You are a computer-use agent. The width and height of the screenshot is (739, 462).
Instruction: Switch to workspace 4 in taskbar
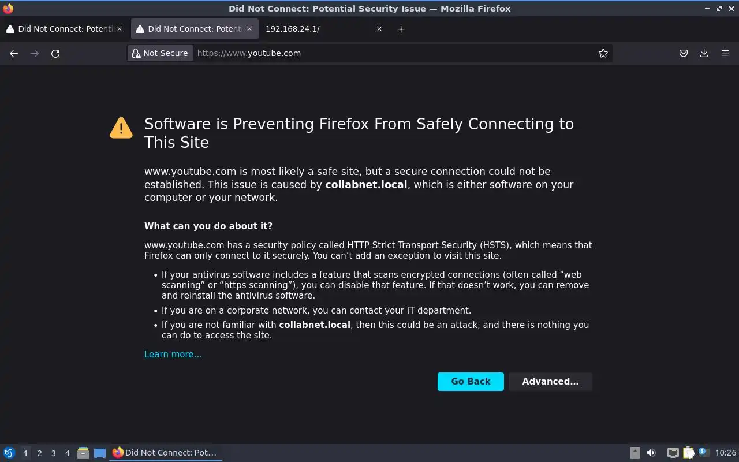(x=67, y=453)
